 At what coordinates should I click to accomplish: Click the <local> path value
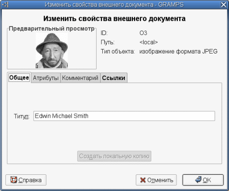149,42
